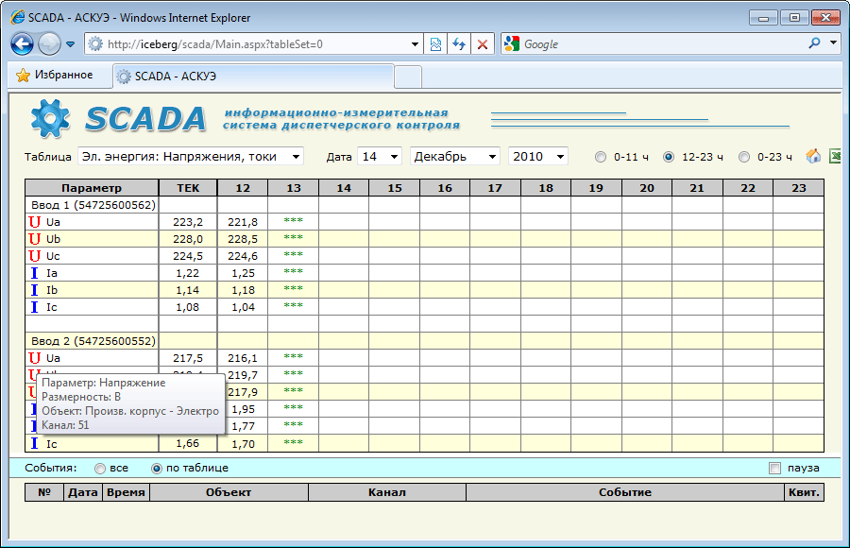Open the year dropdown showing 2010
The image size is (850, 548).
[x=537, y=157]
